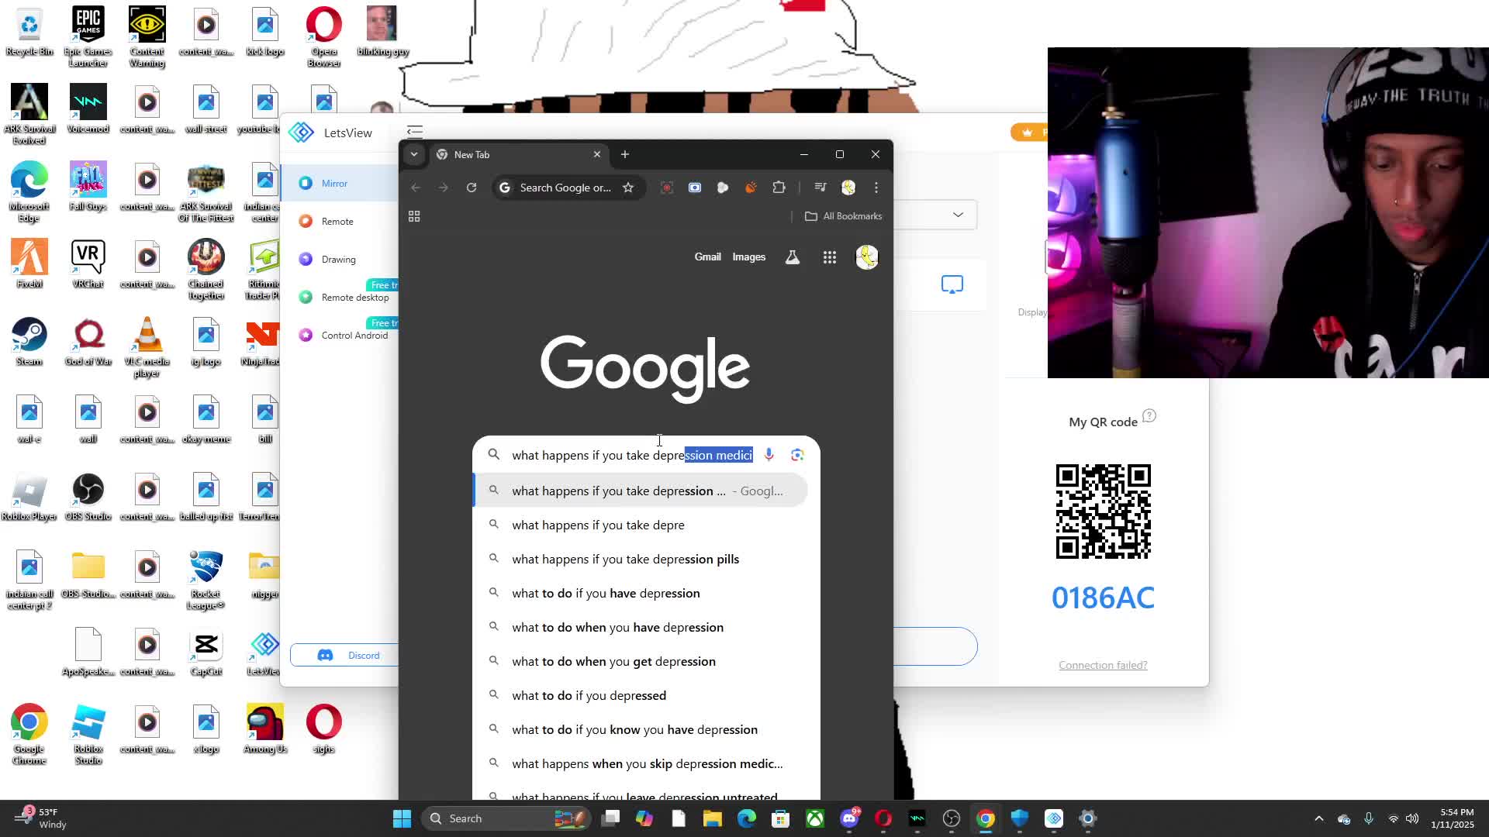Bookmark this tab with star icon
Viewport: 1489px width, 837px height.
[x=628, y=188]
